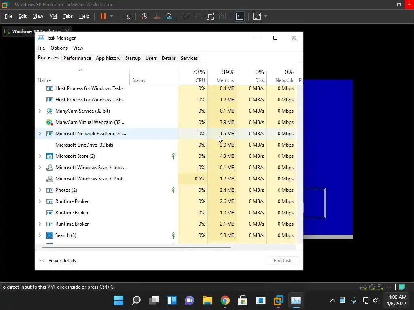Open File Explorer from taskbar
This screenshot has height=310, width=414.
point(207,300)
